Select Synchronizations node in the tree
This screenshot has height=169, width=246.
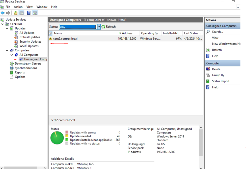tap(26, 68)
